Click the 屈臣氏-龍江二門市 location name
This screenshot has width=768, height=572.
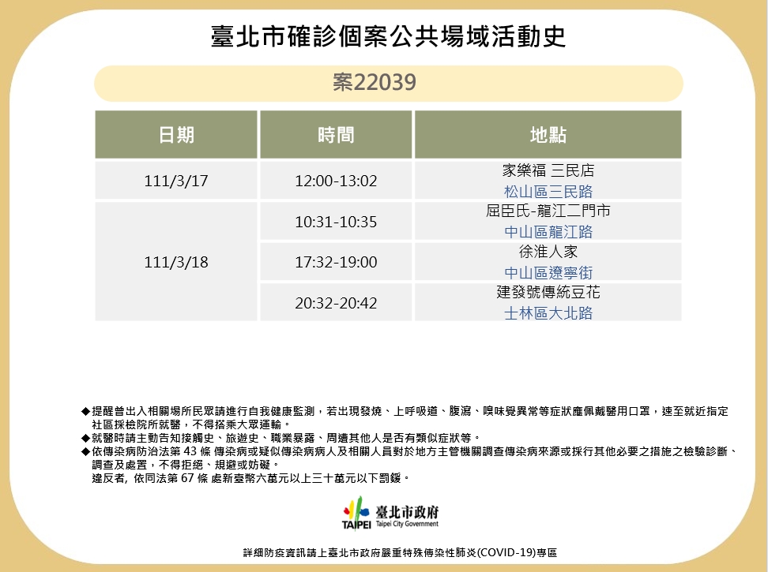click(548, 211)
